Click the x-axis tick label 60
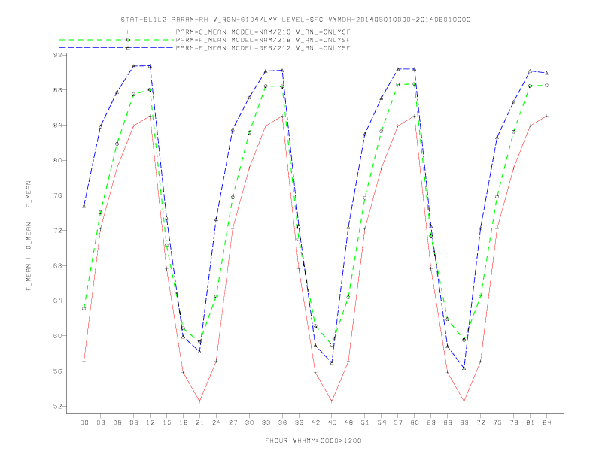The width and height of the screenshot is (596, 460). pos(415,422)
